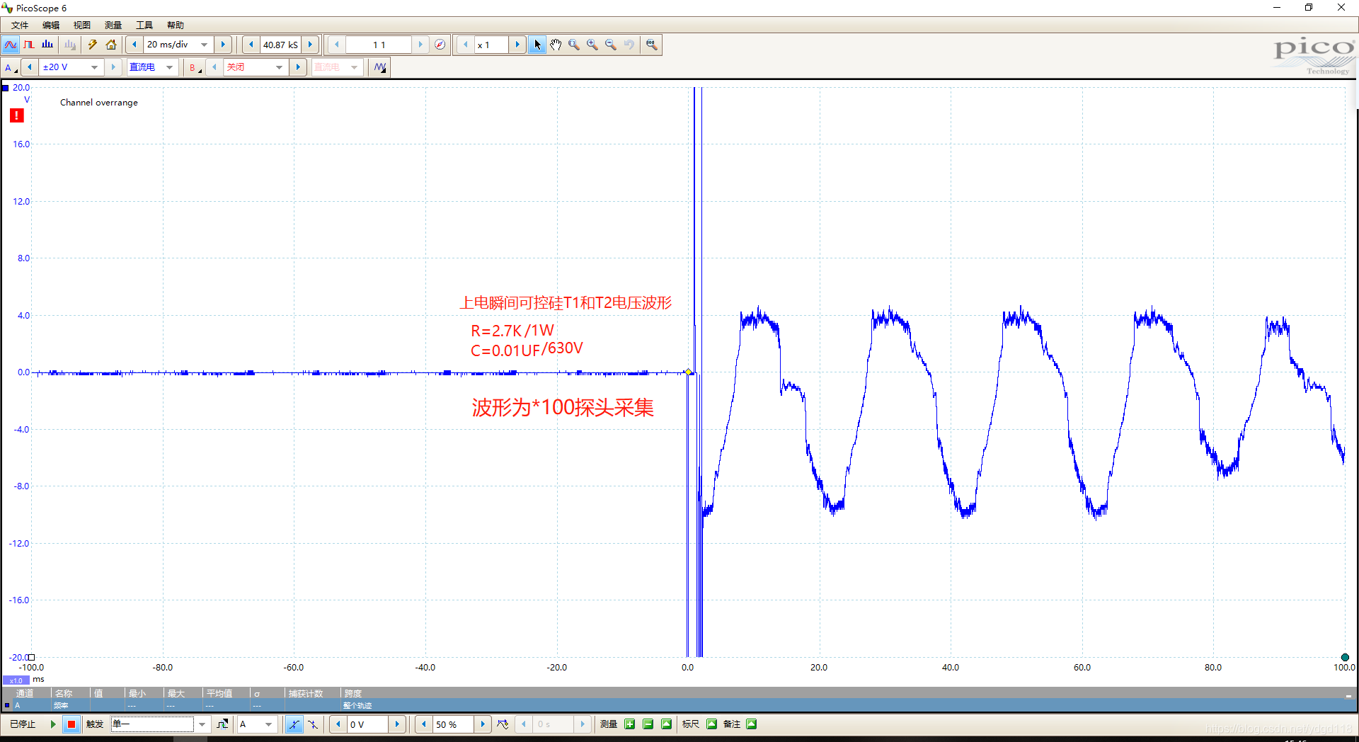The height and width of the screenshot is (742, 1359).
Task: Delete measurement with green minus icon
Action: point(648,724)
